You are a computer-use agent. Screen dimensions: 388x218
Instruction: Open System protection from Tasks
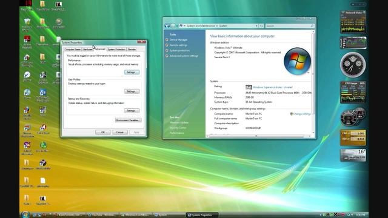[179, 50]
